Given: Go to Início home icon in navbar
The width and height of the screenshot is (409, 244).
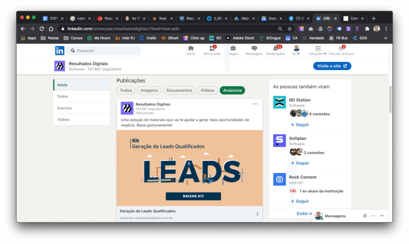Looking at the screenshot, I should click(x=191, y=50).
